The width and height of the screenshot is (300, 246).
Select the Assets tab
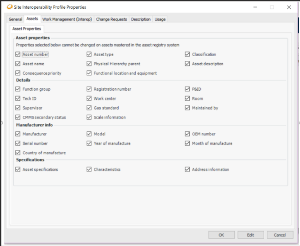click(32, 19)
